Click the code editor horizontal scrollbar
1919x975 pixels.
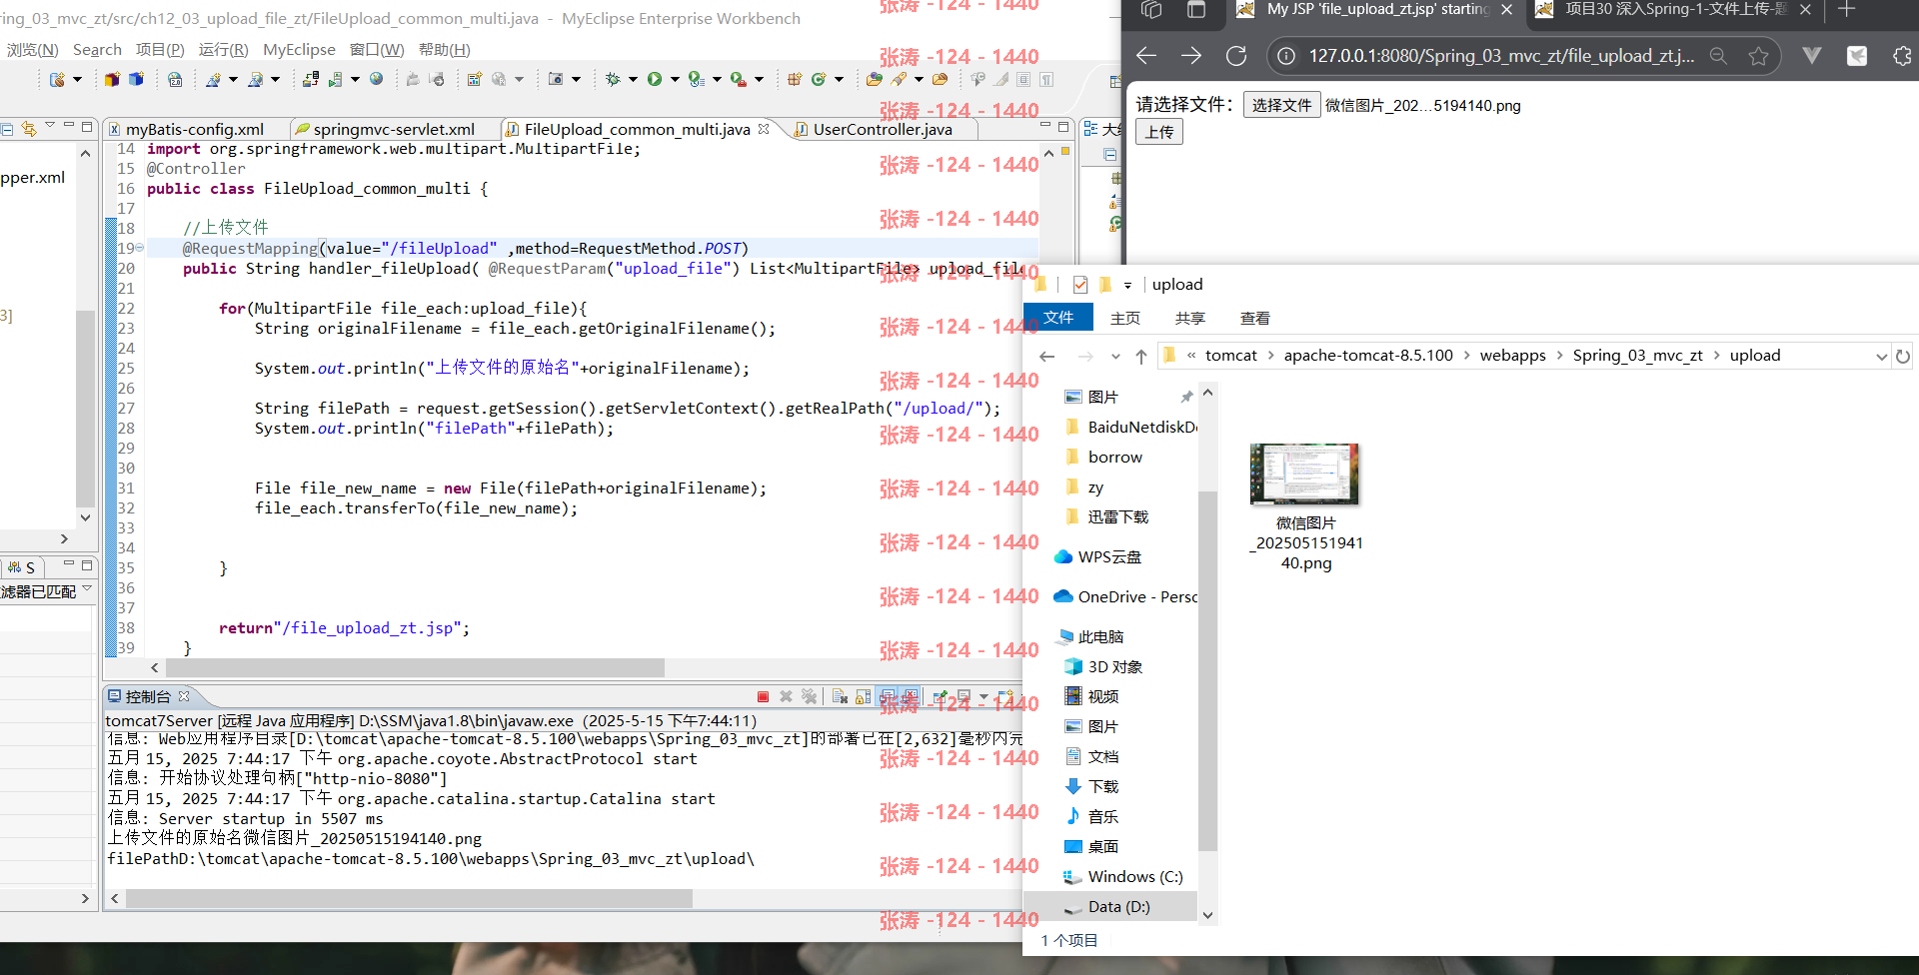(x=415, y=667)
